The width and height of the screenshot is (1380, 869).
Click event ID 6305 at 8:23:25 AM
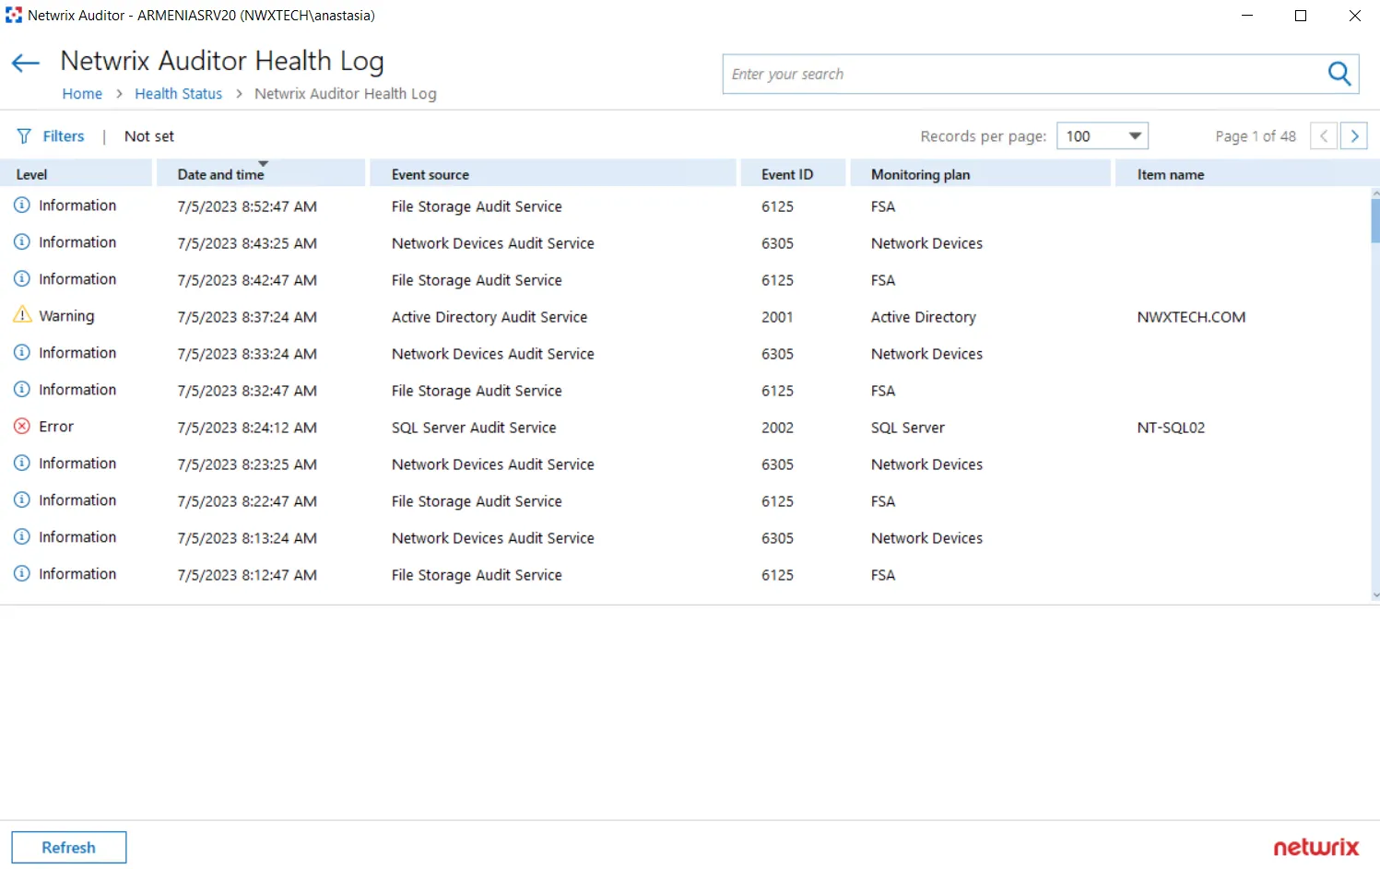[x=777, y=464]
